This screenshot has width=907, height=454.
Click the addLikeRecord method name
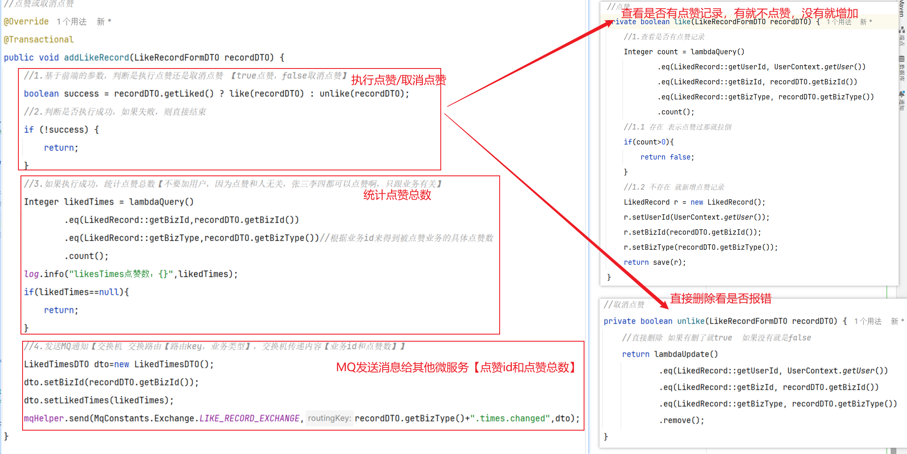(96, 58)
